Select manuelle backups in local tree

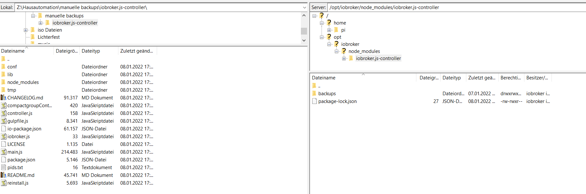click(x=64, y=15)
